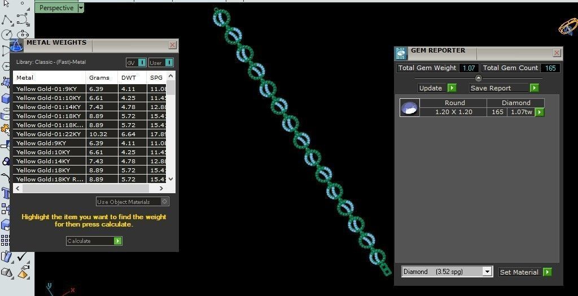
Task: Click the 6.64 DWT cell
Action: (132, 134)
